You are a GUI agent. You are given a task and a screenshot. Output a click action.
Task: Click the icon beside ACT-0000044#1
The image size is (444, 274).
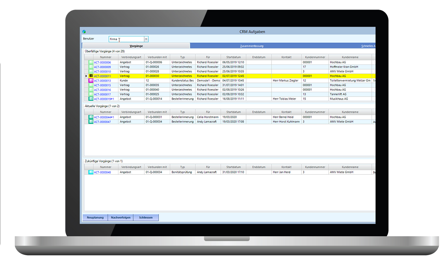pos(91,117)
